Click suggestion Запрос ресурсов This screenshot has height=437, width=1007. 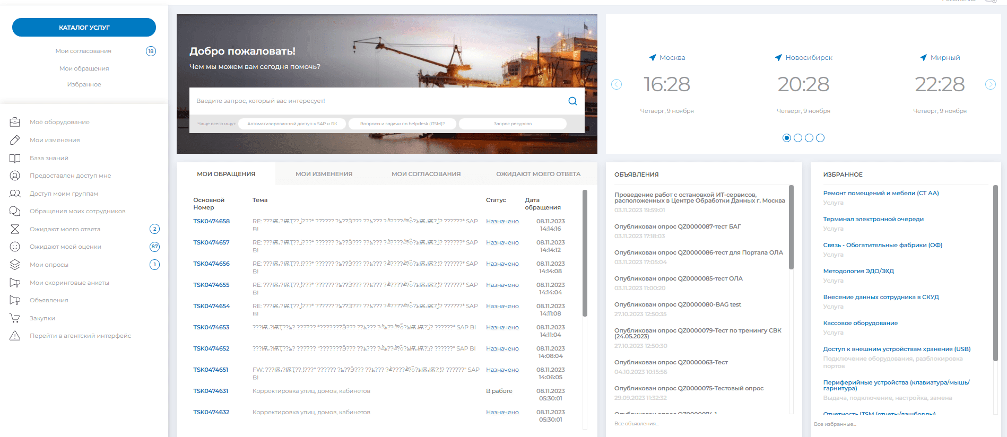click(513, 124)
